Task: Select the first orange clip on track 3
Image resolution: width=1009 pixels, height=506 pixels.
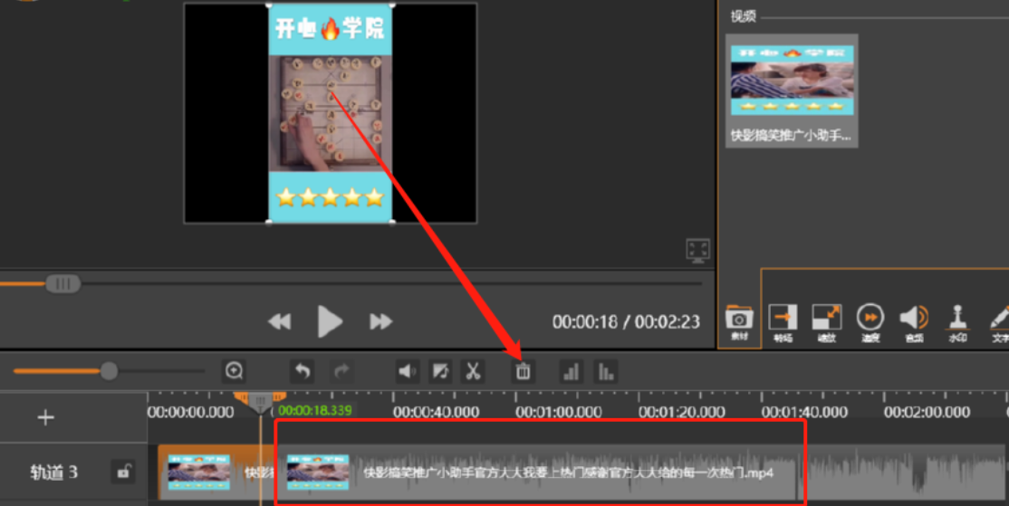Action: coord(216,473)
